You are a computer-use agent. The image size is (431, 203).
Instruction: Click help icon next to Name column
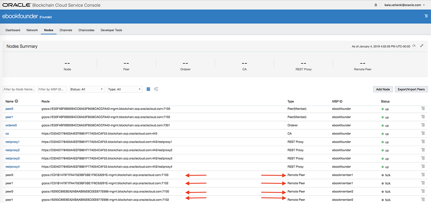coord(17,101)
